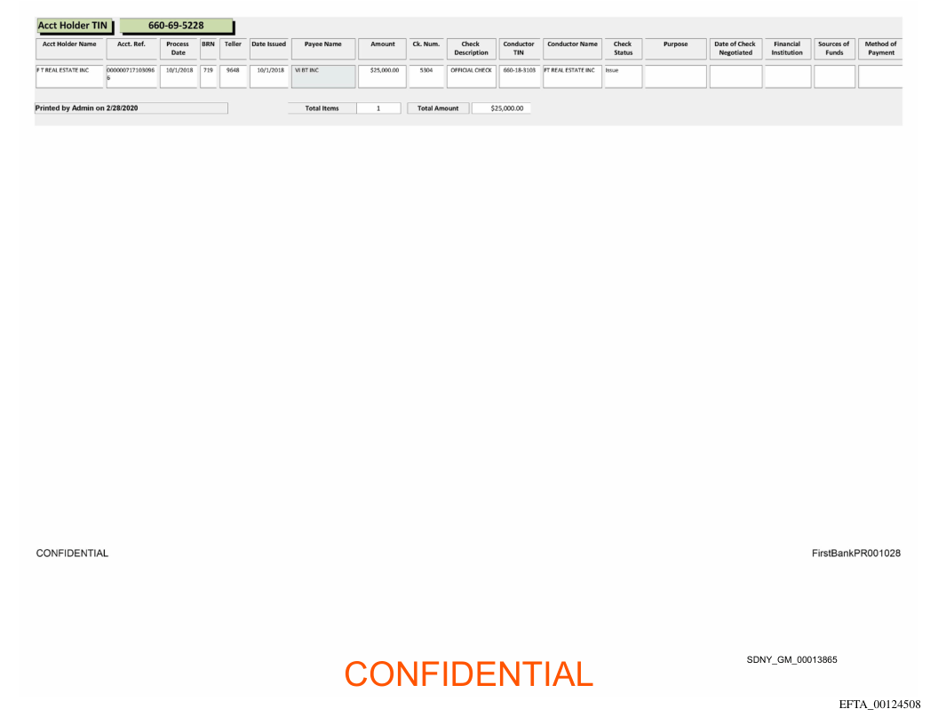Select the empty Financial Institution field
Image resolution: width=938 pixels, height=725 pixels.
coord(787,76)
